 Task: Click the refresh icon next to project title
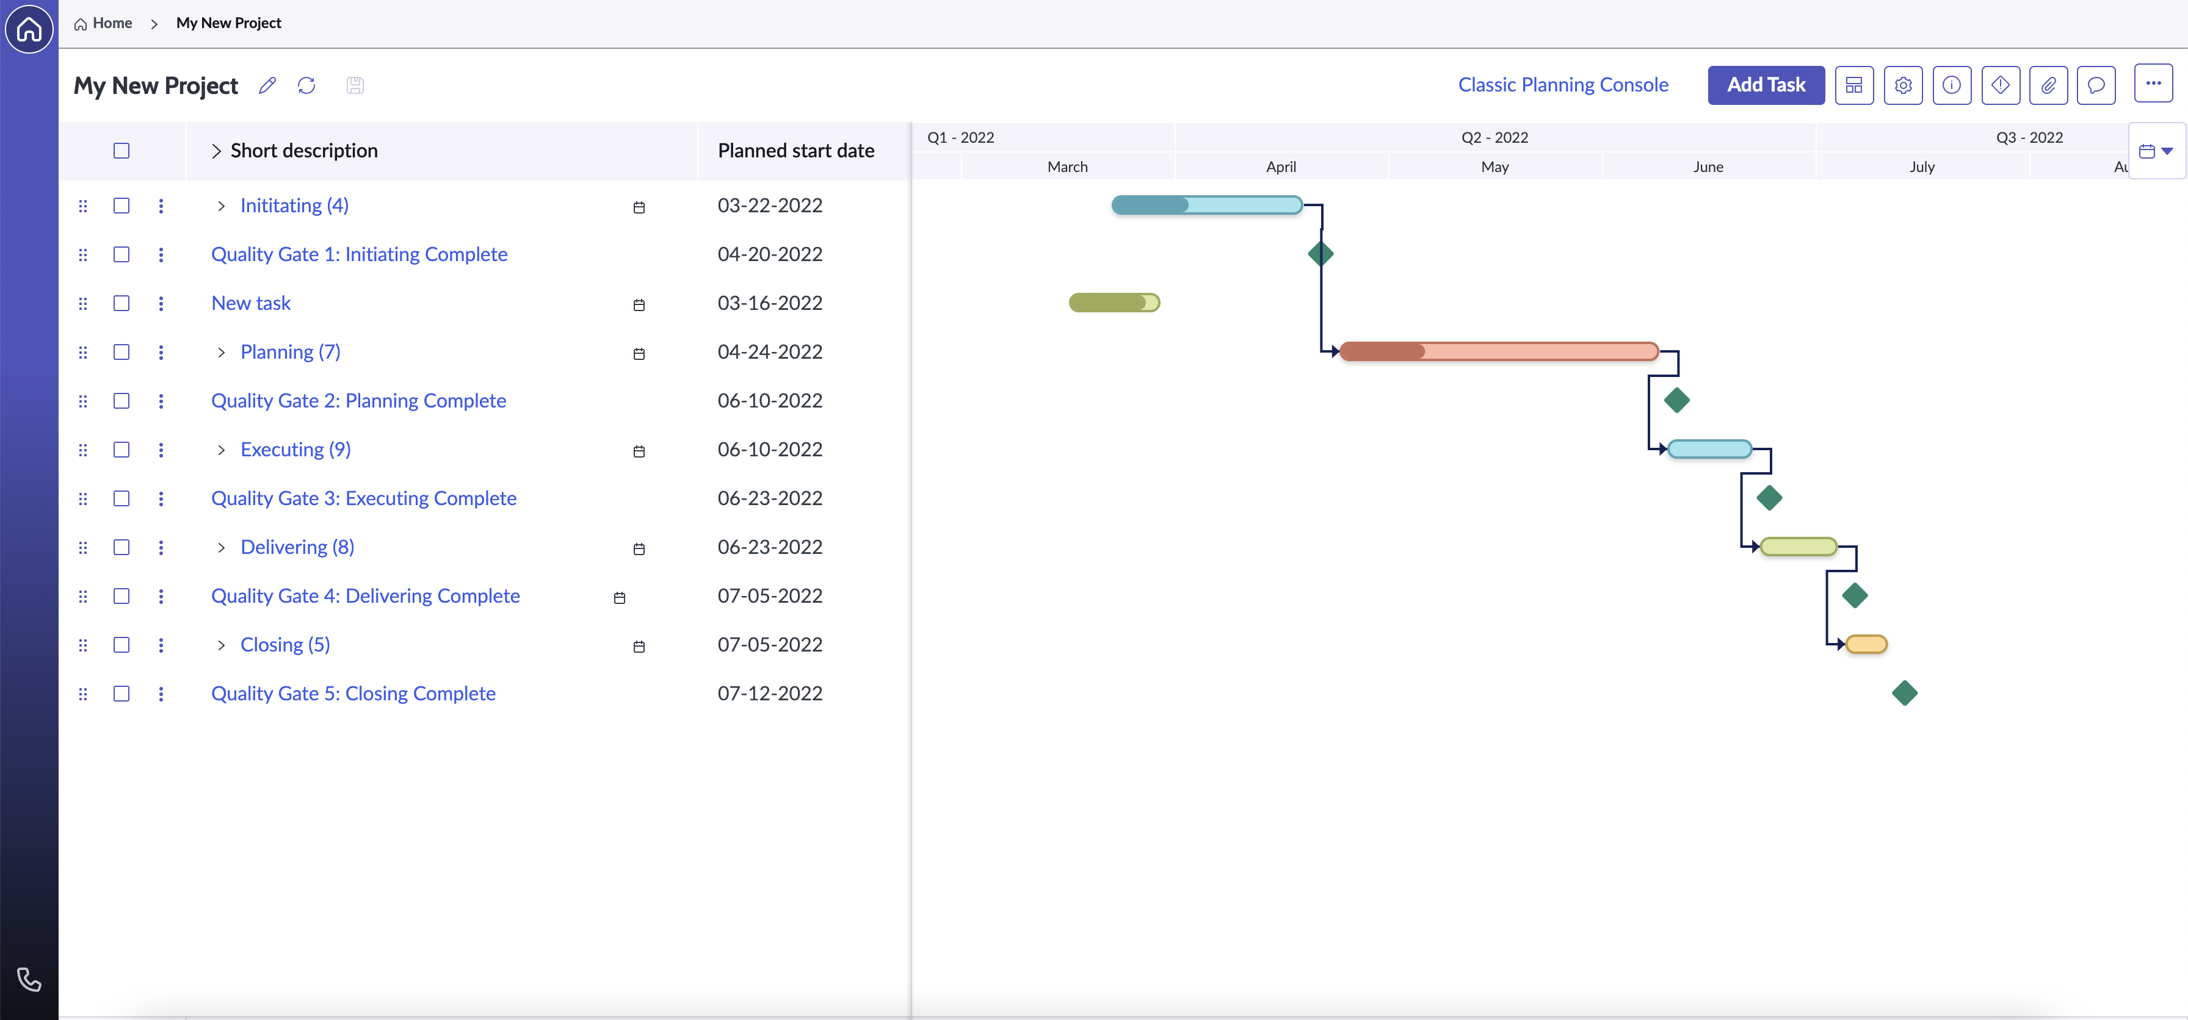coord(306,85)
